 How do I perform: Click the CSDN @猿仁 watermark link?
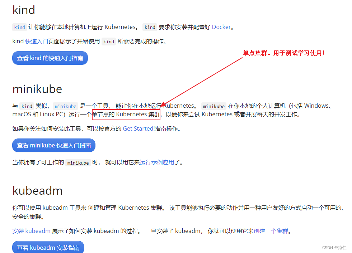click(x=335, y=247)
